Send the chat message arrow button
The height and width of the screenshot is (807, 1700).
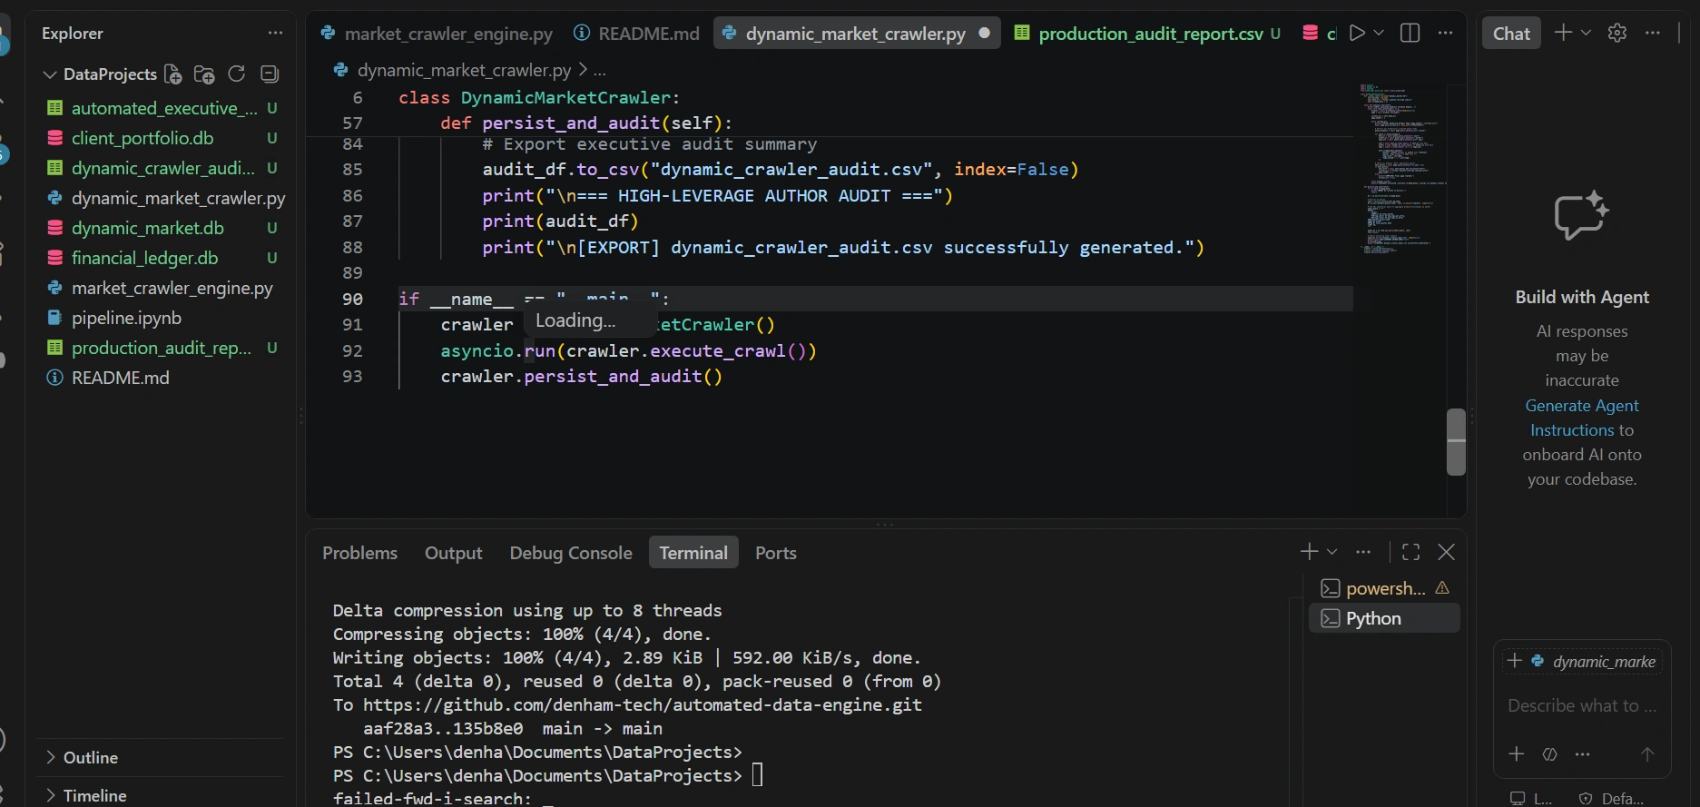point(1647,754)
